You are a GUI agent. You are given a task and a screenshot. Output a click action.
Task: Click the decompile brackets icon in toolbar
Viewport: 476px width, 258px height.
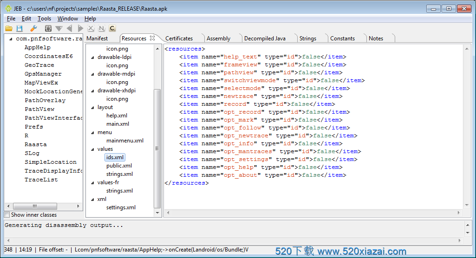[48, 28]
